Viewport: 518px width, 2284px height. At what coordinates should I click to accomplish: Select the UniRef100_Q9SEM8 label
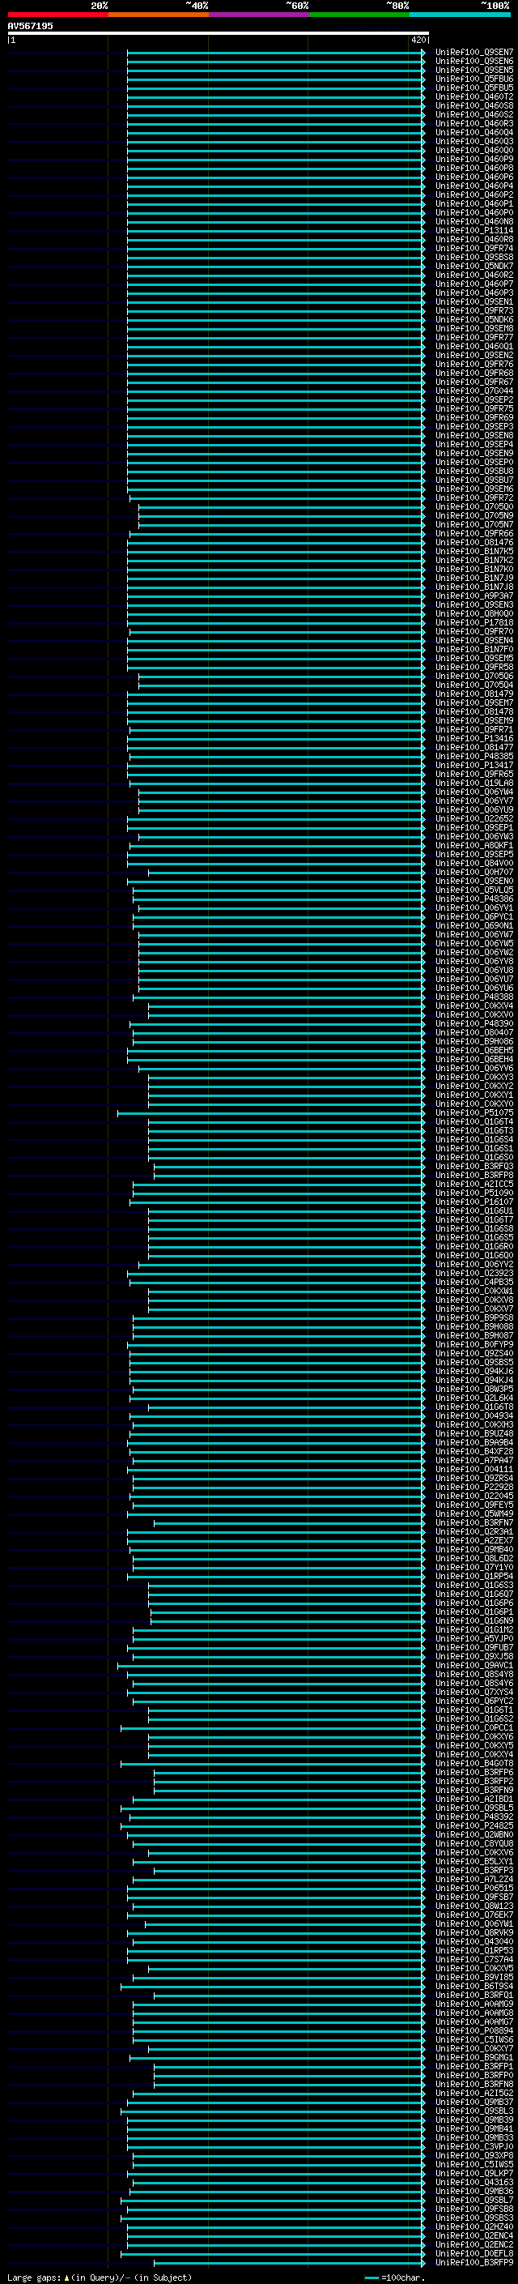click(474, 328)
